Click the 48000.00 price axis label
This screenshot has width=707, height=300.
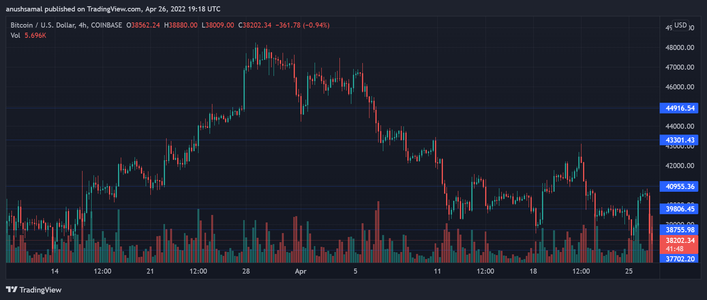(x=679, y=48)
